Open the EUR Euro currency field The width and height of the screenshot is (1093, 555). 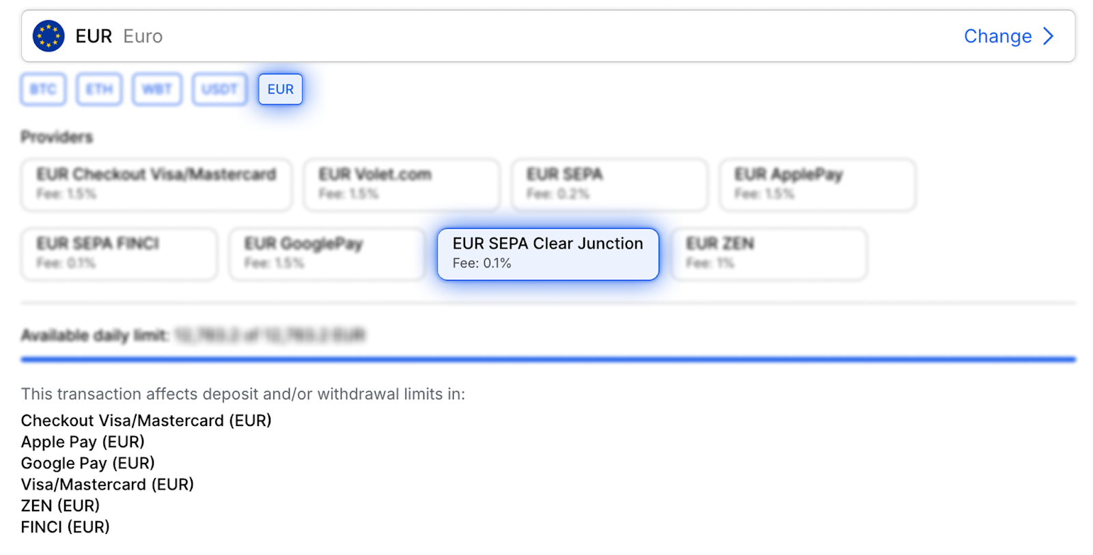478,36
